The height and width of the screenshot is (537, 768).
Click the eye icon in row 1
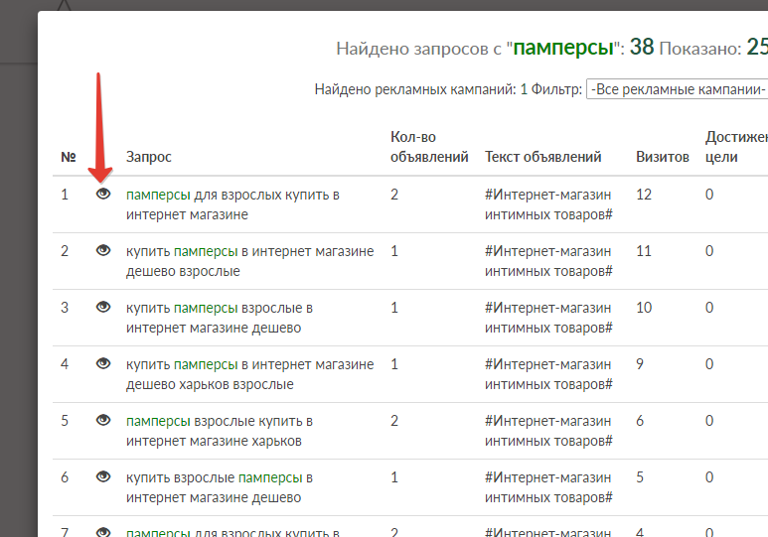point(103,194)
